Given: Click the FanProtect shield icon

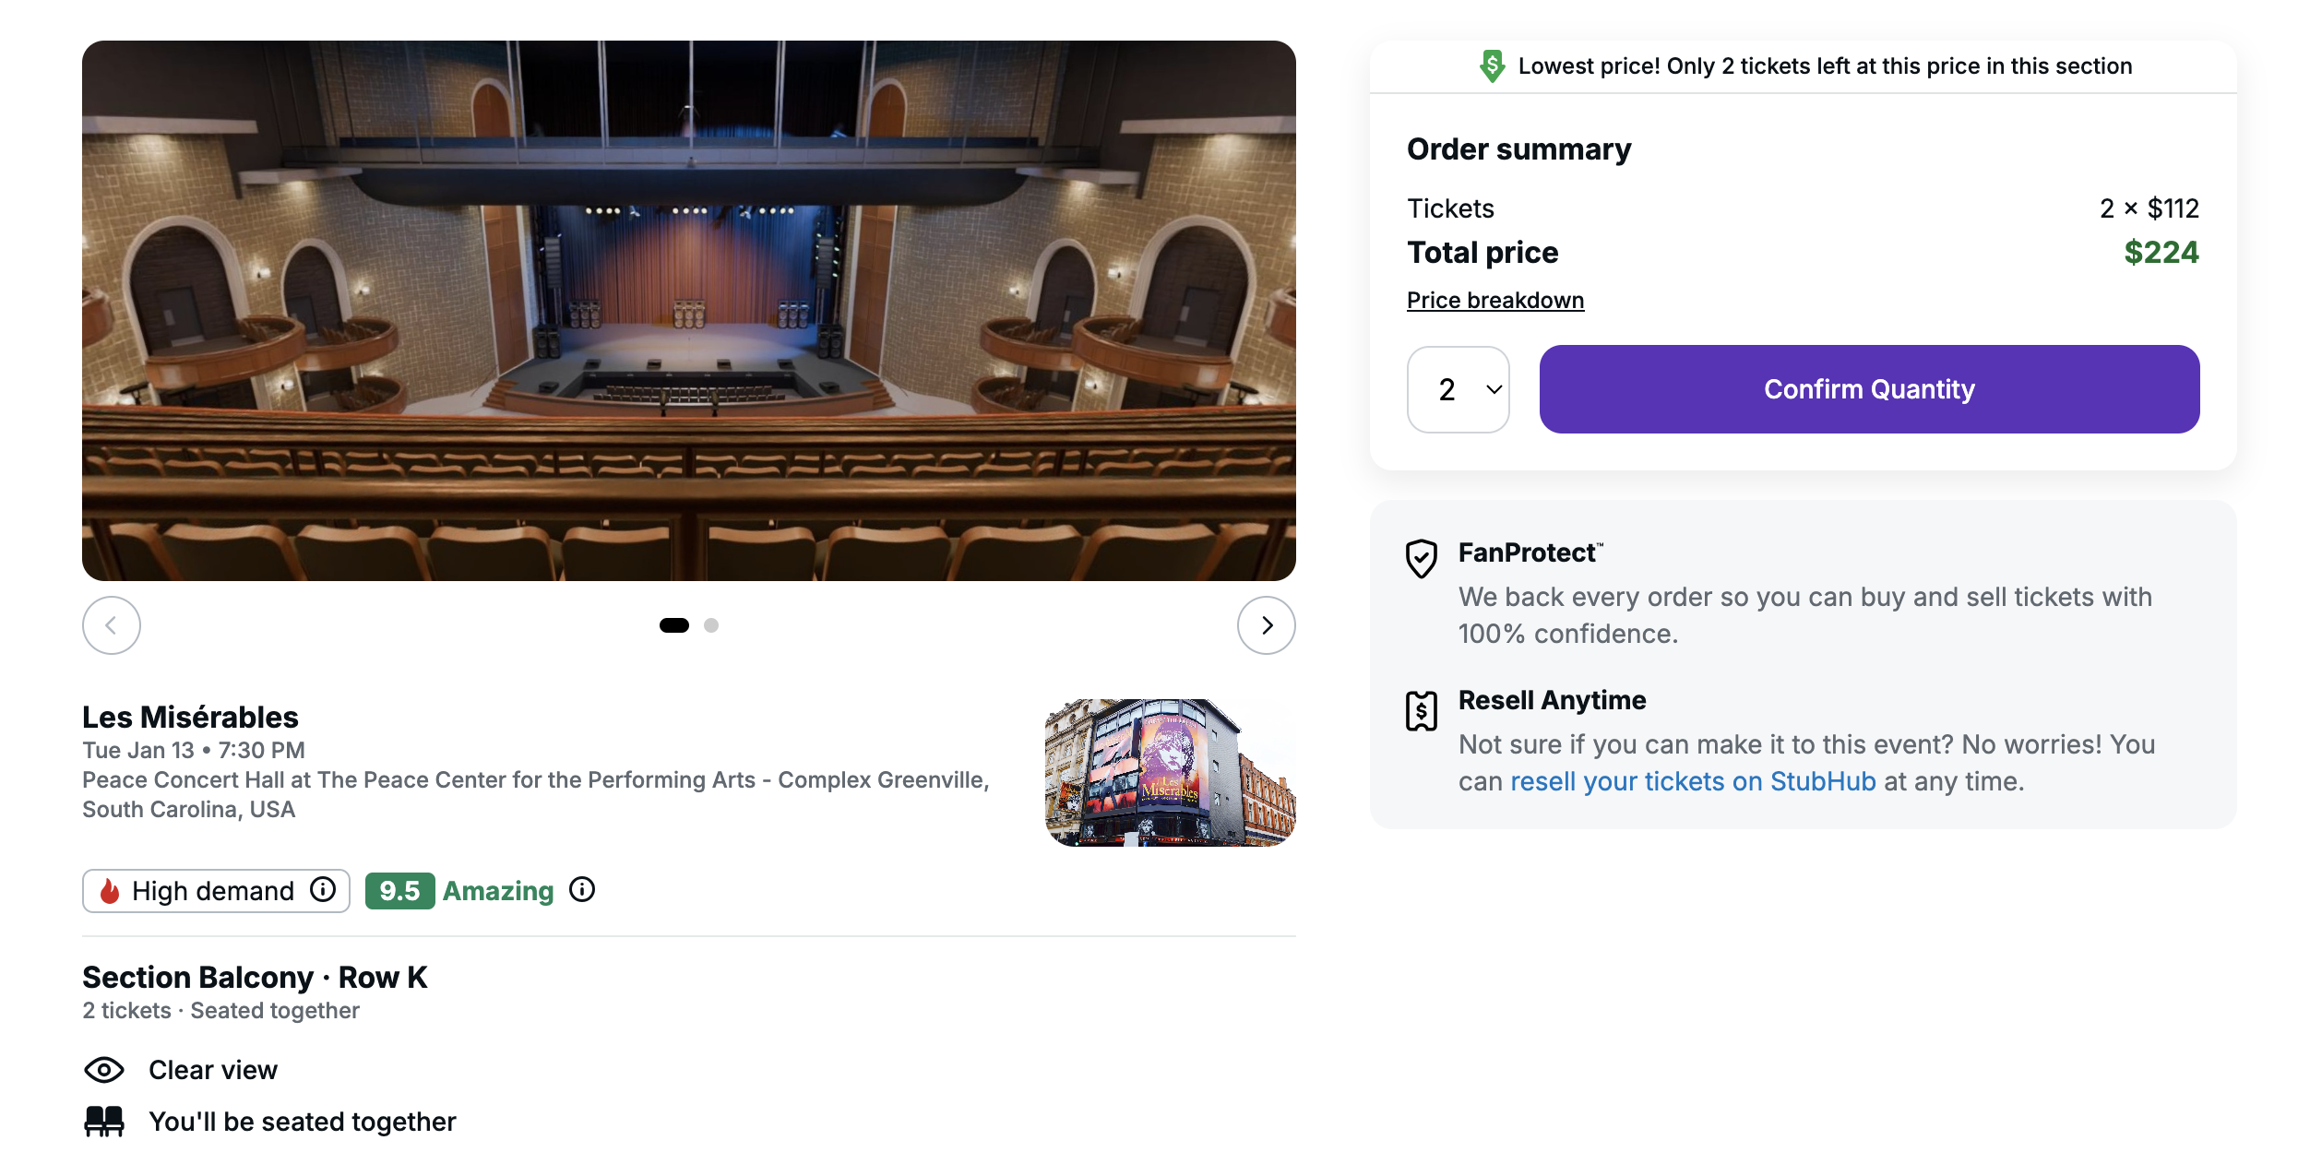Looking at the screenshot, I should 1420,557.
